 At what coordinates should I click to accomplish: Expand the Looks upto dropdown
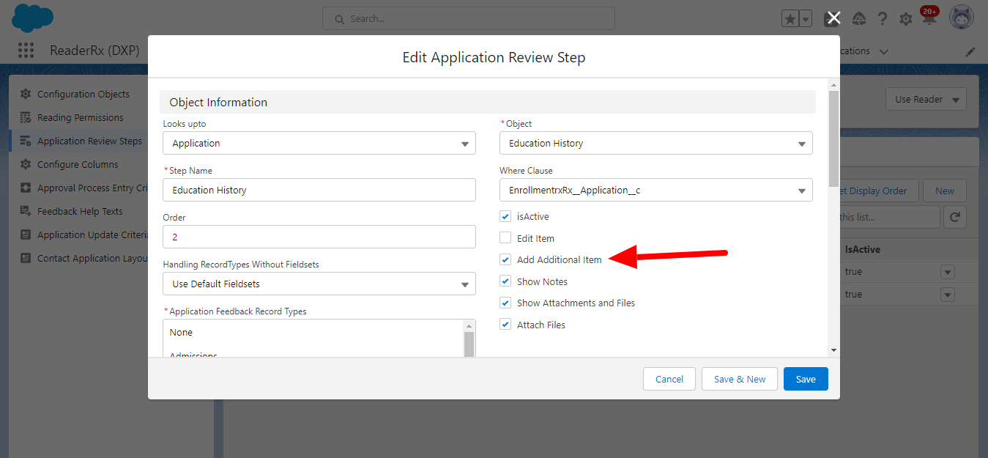[319, 144]
